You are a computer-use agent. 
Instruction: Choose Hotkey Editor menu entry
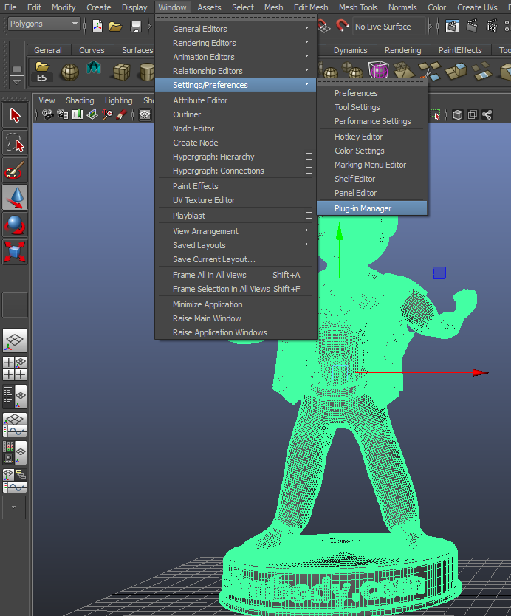tap(358, 137)
